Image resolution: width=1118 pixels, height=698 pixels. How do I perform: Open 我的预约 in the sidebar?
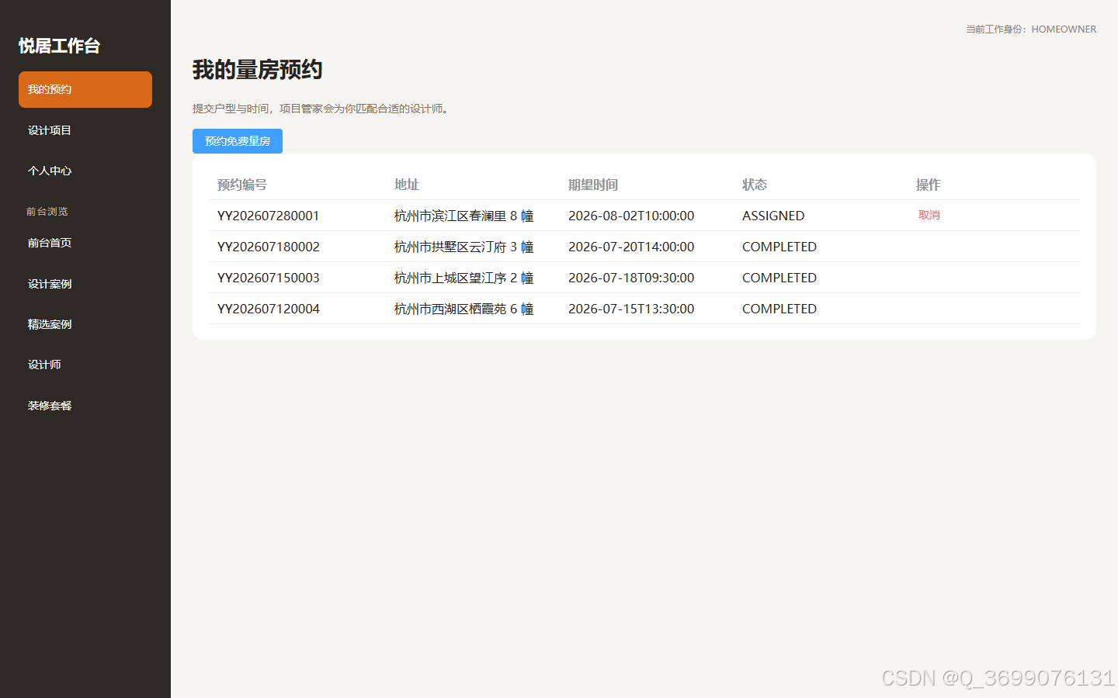coord(85,89)
